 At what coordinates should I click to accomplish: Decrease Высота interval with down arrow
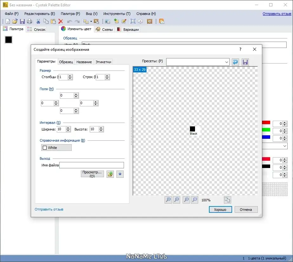point(101,131)
